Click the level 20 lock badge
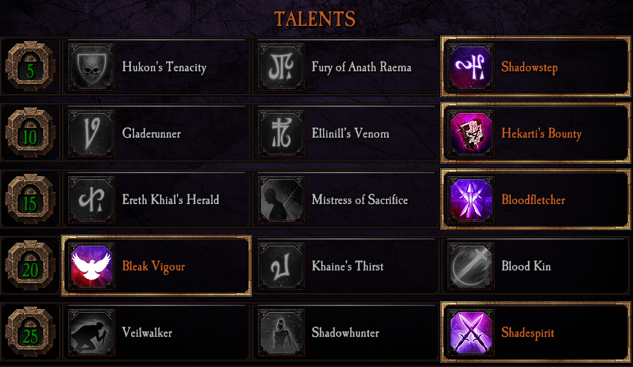Screen dimensions: 633x367 [30, 266]
